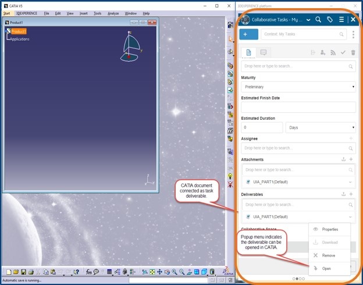This screenshot has width=363, height=285.
Task: Close the Collaborative Tasks widget with X
Action: (353, 20)
